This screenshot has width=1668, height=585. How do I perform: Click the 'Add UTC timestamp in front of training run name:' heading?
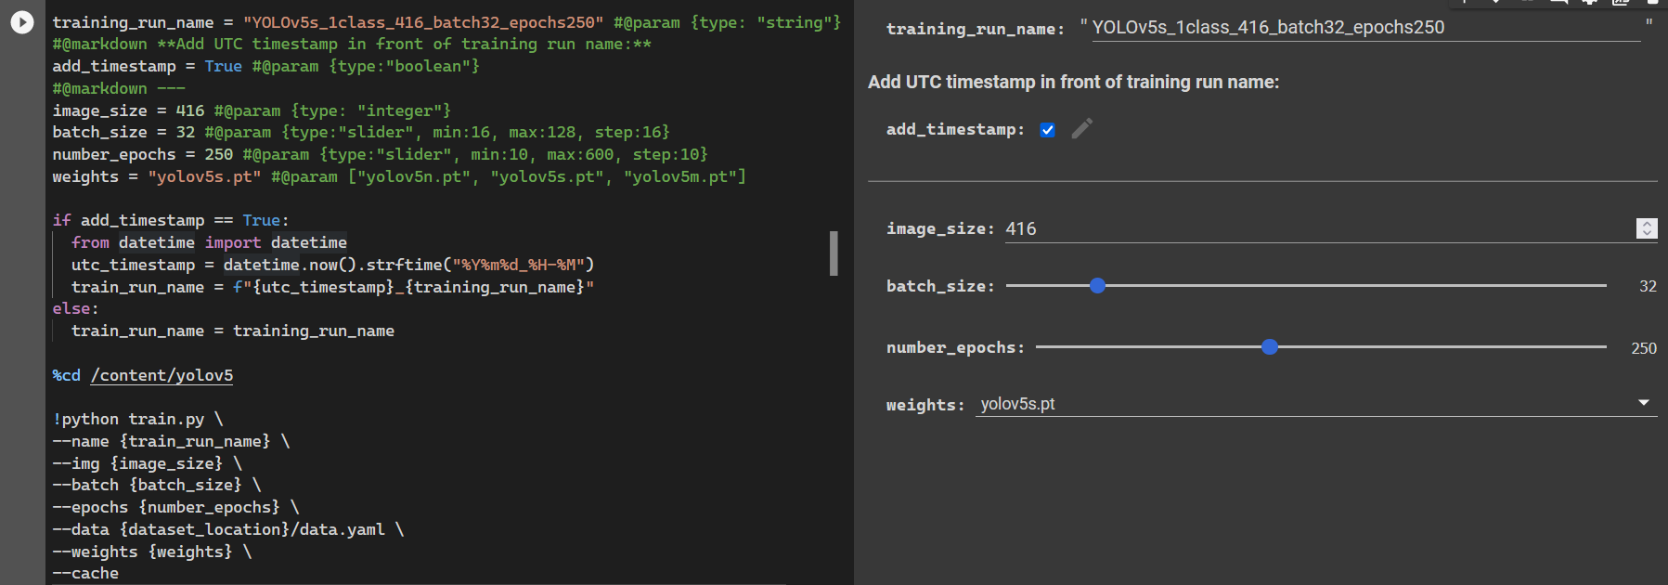(x=1073, y=82)
